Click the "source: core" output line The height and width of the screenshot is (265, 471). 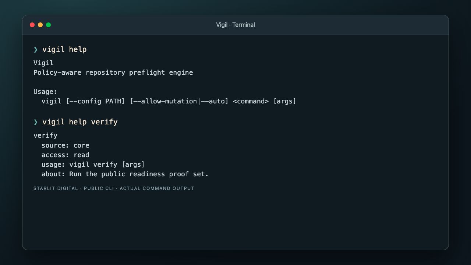65,145
